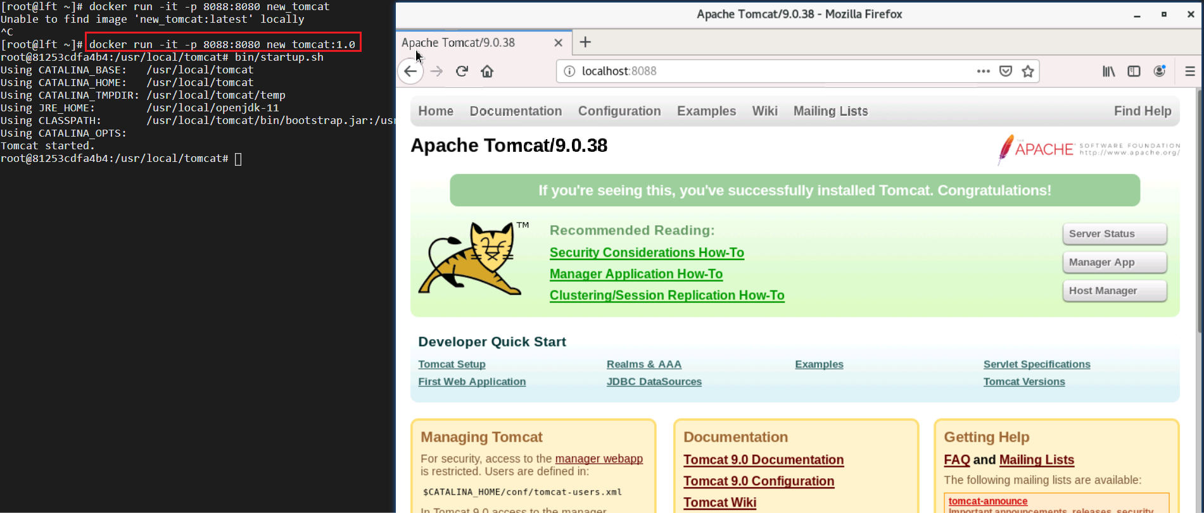Open Examples link under Developer Quick Start
Screen dimensions: 1204x513
[x=819, y=364]
